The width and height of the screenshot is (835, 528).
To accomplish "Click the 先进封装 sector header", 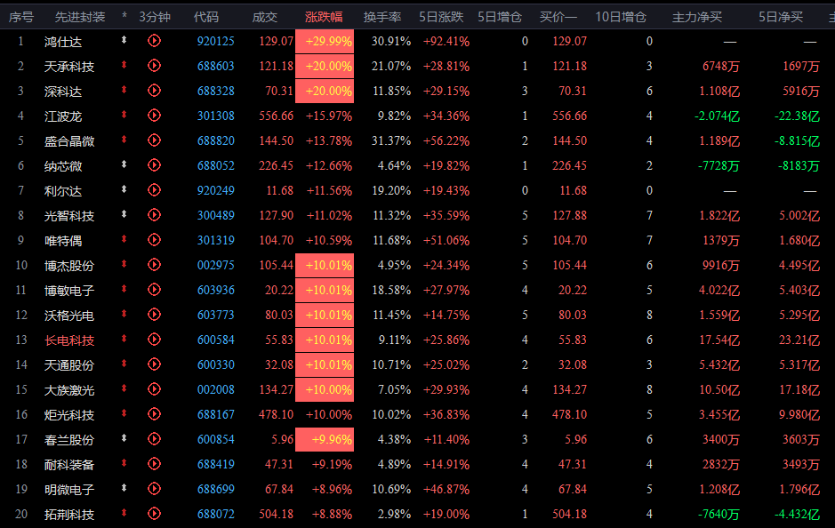I will click(x=80, y=17).
